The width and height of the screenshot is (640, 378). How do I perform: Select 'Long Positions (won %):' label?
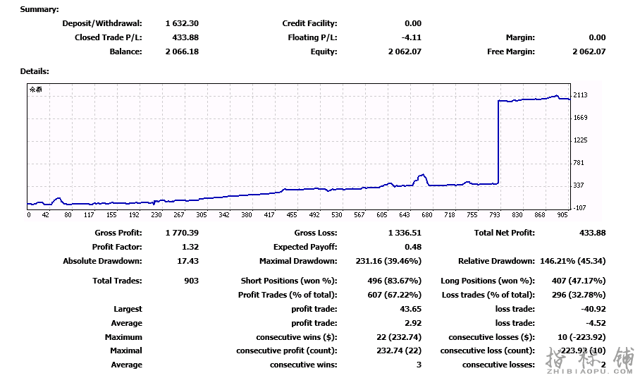point(488,281)
